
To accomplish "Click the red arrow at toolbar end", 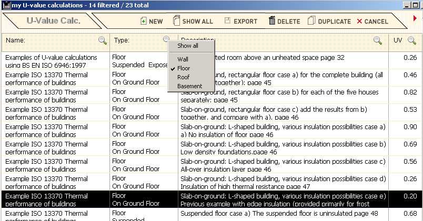I will pyautogui.click(x=415, y=18).
